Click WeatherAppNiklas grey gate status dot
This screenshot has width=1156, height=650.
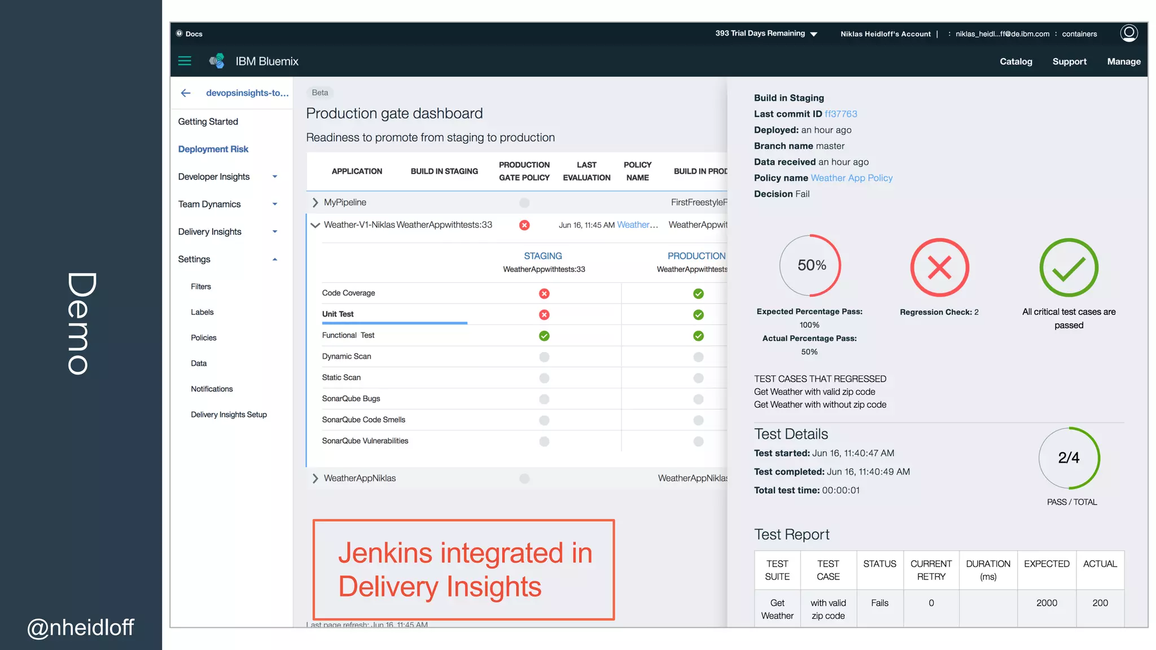point(524,478)
